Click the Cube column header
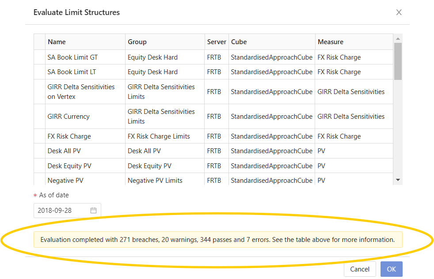Screen dimensions: 434x279 click(239, 42)
